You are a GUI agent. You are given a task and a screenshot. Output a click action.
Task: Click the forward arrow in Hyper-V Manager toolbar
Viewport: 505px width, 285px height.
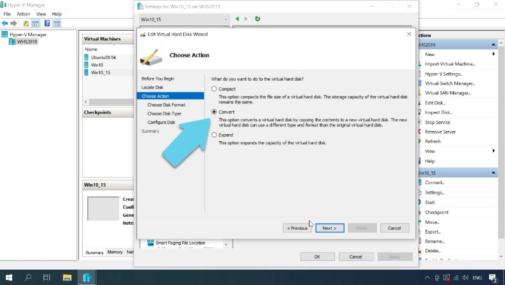(x=13, y=23)
